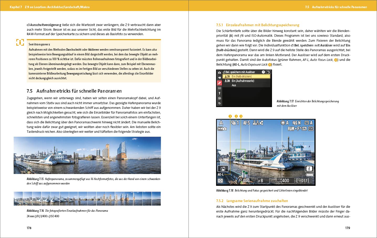The width and height of the screenshot is (377, 238).
Task: Click the "Abbildung 7.16" caption label
Action: pyautogui.click(x=35, y=211)
